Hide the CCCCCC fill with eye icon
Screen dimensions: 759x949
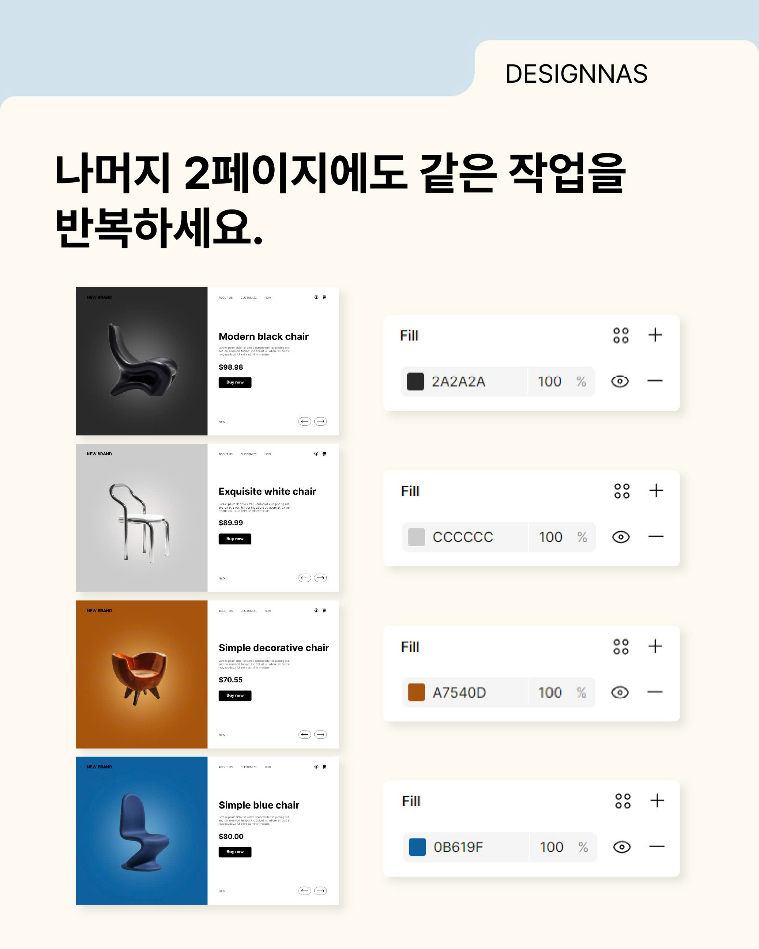point(621,537)
